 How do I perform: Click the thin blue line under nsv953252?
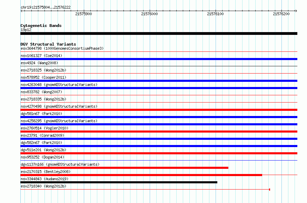[x=159, y=161]
